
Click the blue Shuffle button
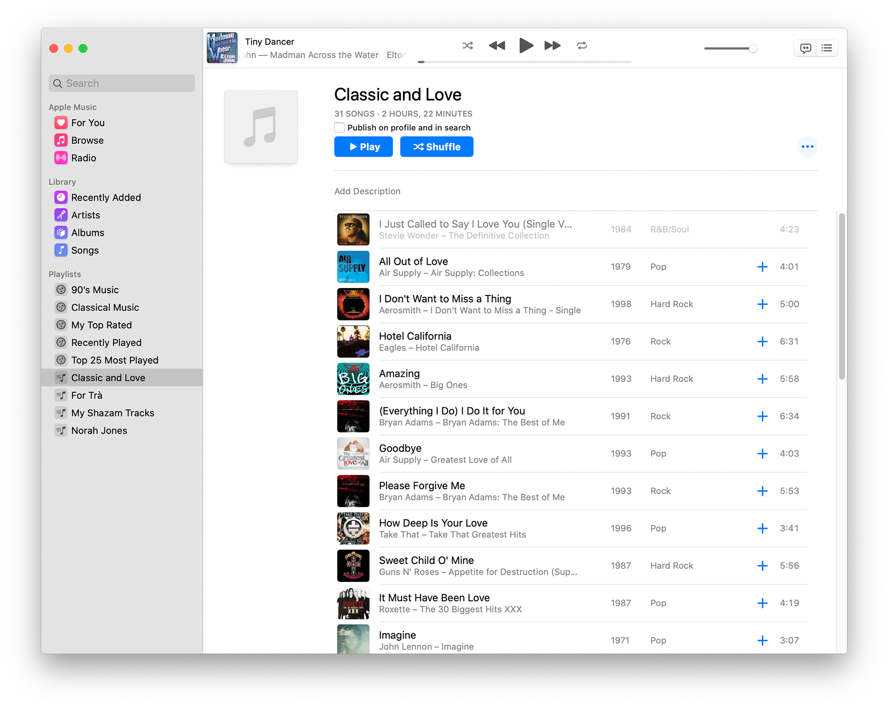tap(437, 147)
